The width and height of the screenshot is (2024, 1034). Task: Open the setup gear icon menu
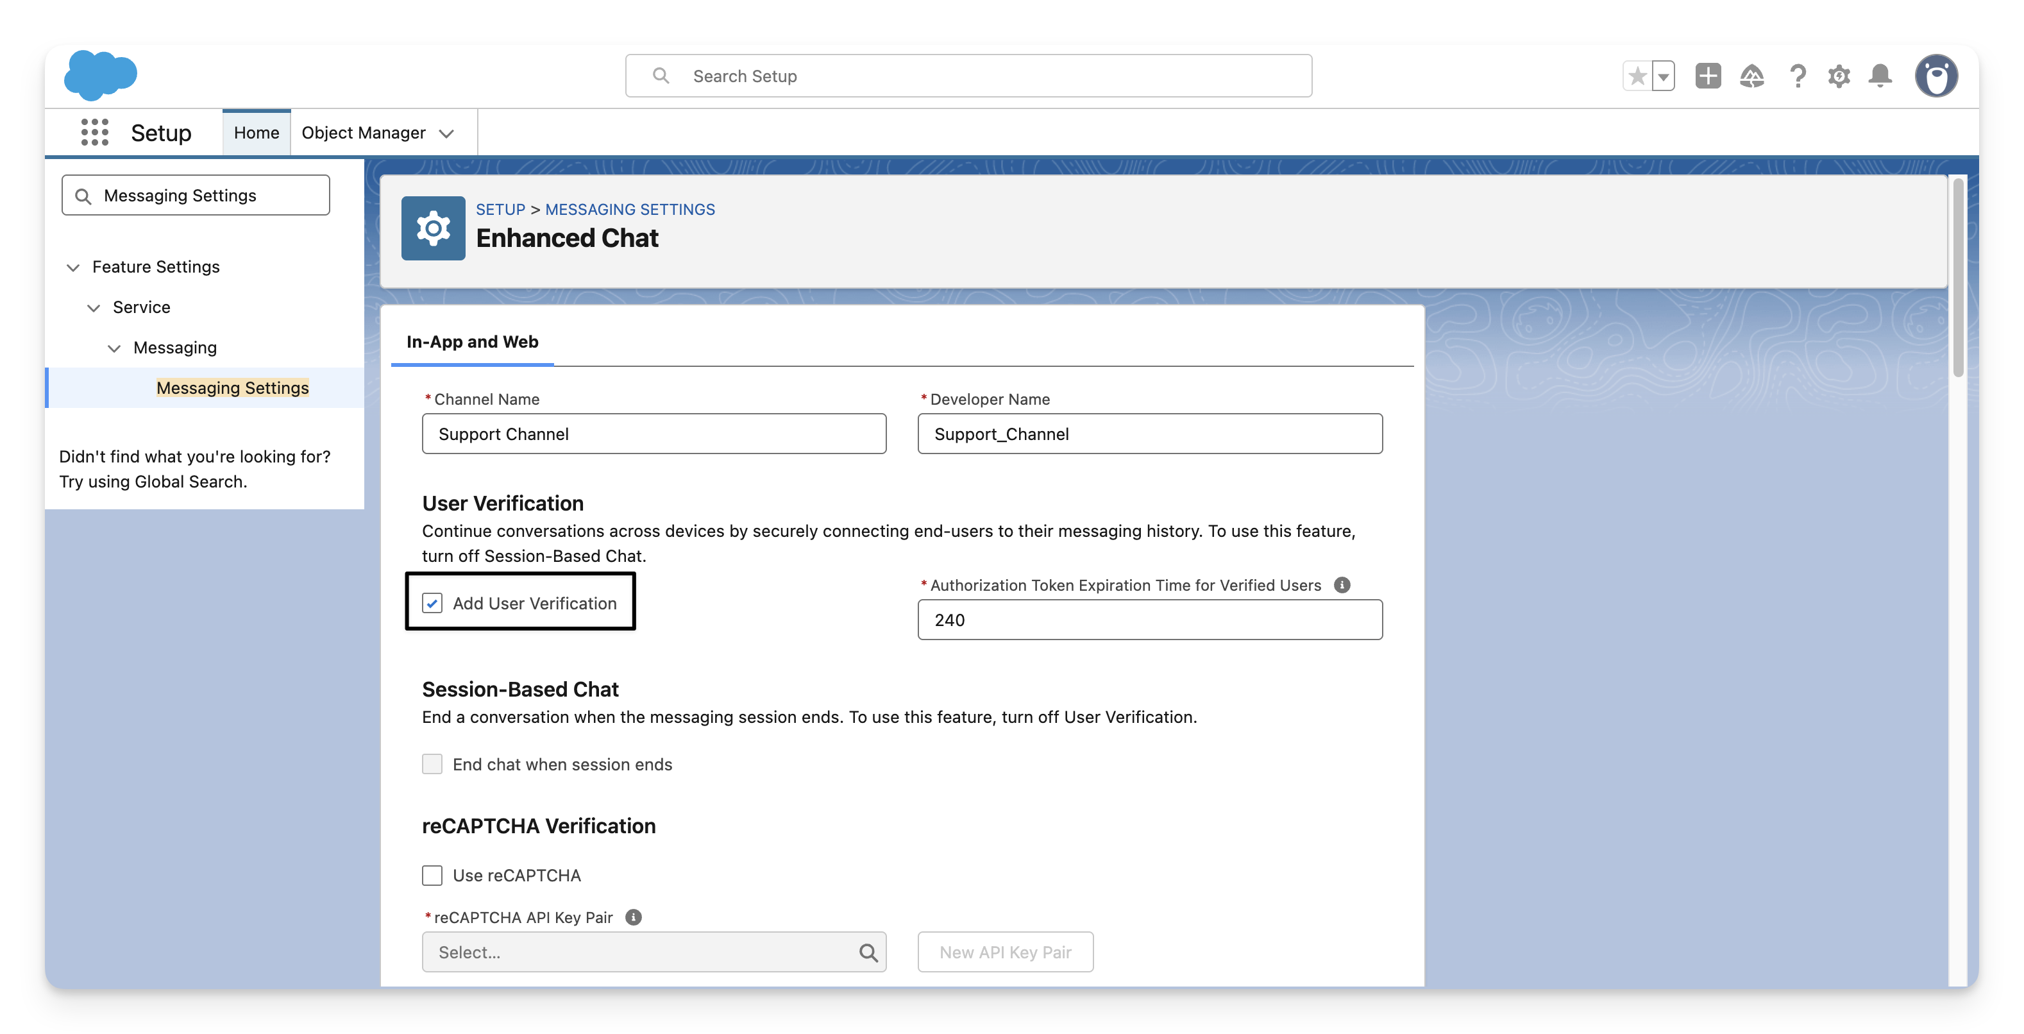1839,76
